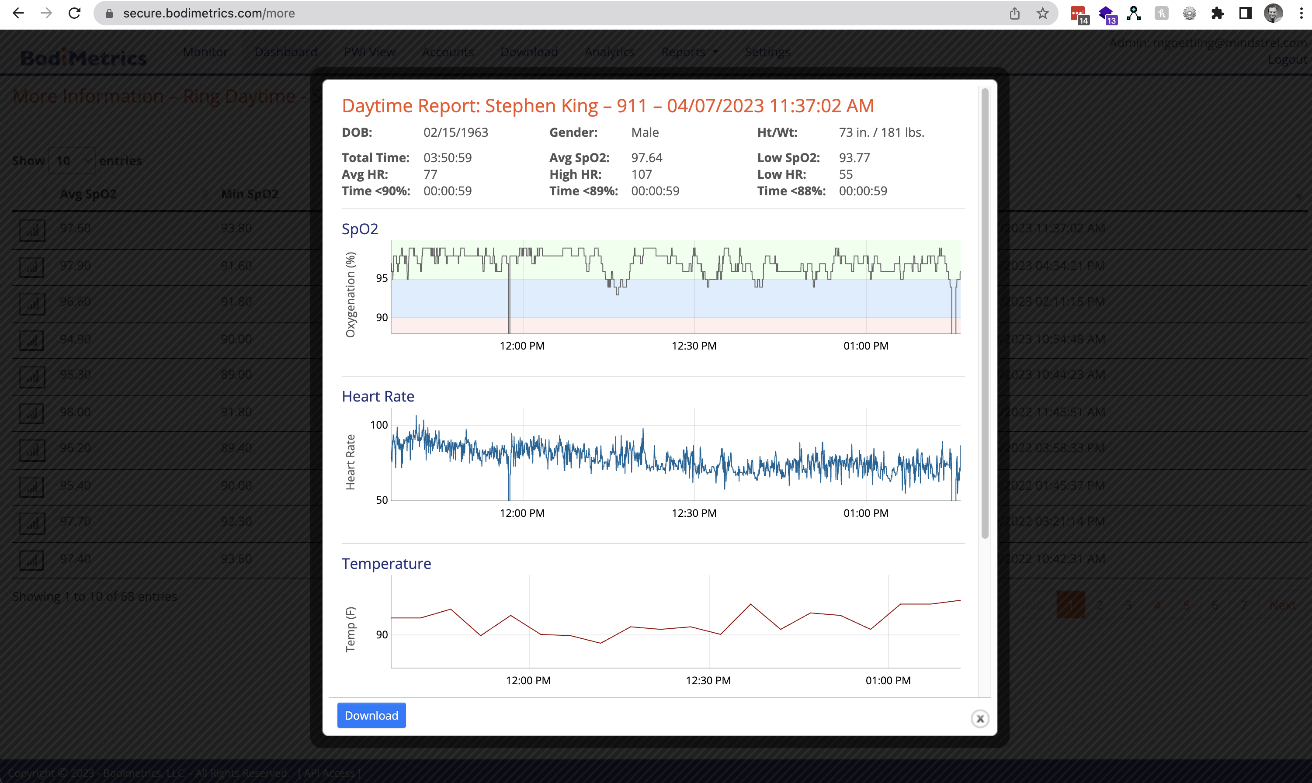Open the Settings nav item
The width and height of the screenshot is (1312, 783).
point(767,52)
